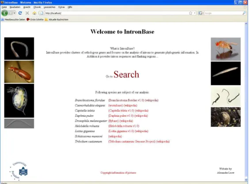
Task: Open wikipedia link for Lottia gigantea
Action: [142, 131]
